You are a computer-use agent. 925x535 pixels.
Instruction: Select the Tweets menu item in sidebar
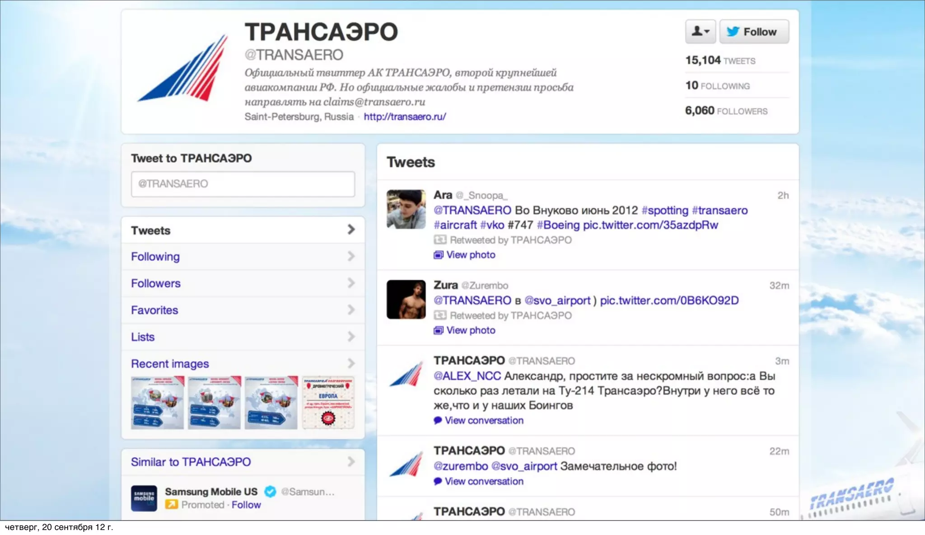tap(243, 230)
